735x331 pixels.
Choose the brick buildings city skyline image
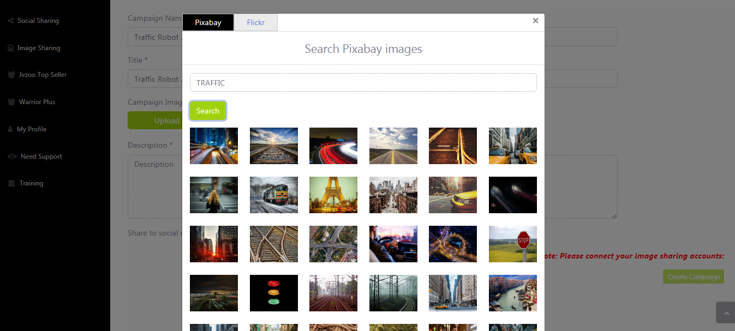pyautogui.click(x=393, y=195)
